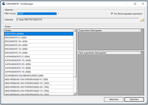This screenshot has width=148, height=105.
Task: Select ABSCHREIBUNG VON FORDERUNGEN 20% (7802)
Action: [39, 87]
